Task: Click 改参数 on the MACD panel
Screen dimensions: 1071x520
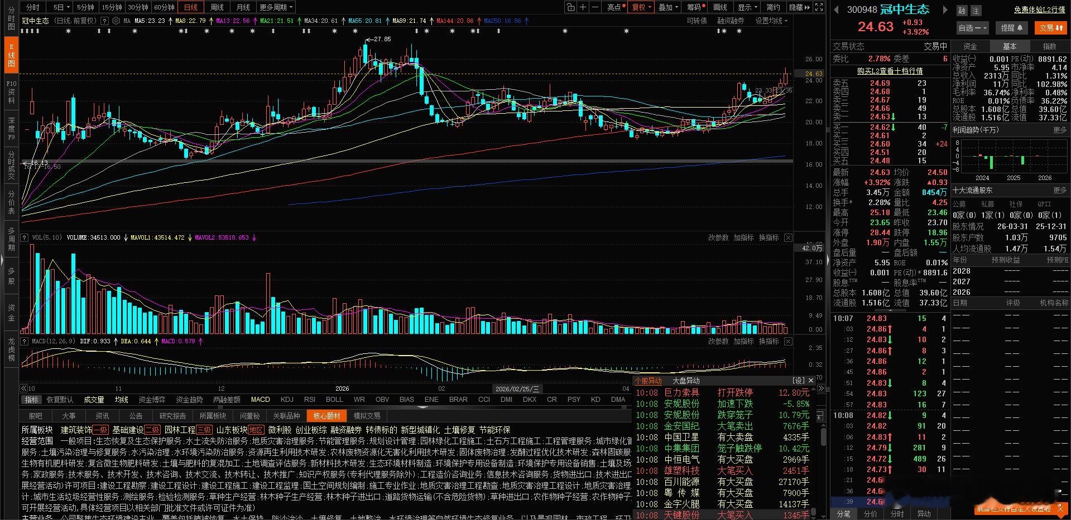Action: pos(718,341)
